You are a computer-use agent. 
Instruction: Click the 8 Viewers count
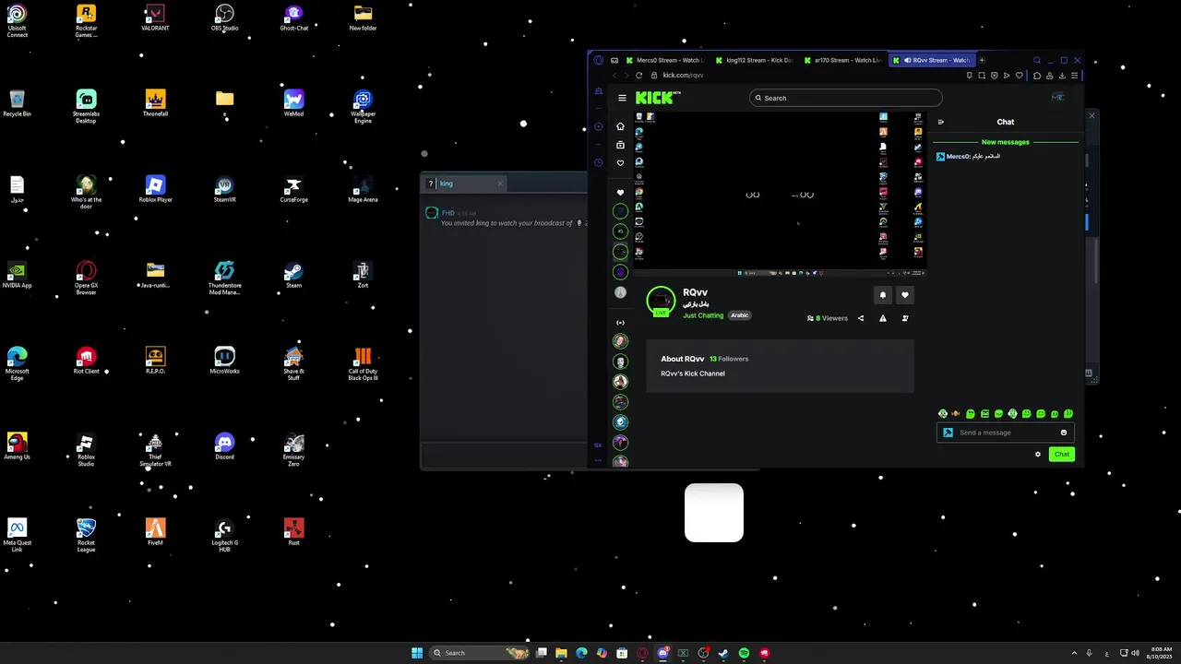tap(828, 318)
